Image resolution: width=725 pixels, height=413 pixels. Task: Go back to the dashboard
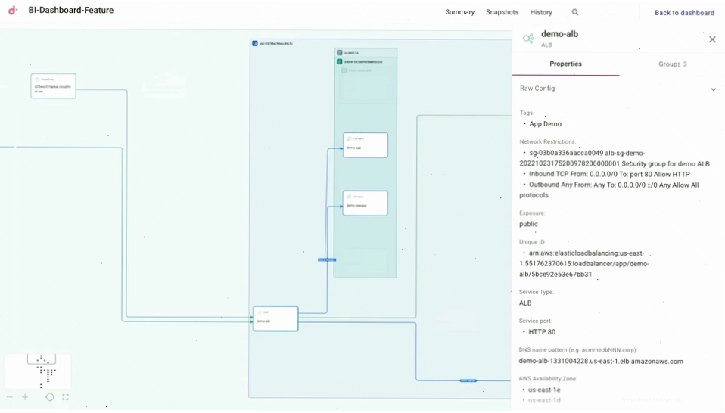point(684,12)
